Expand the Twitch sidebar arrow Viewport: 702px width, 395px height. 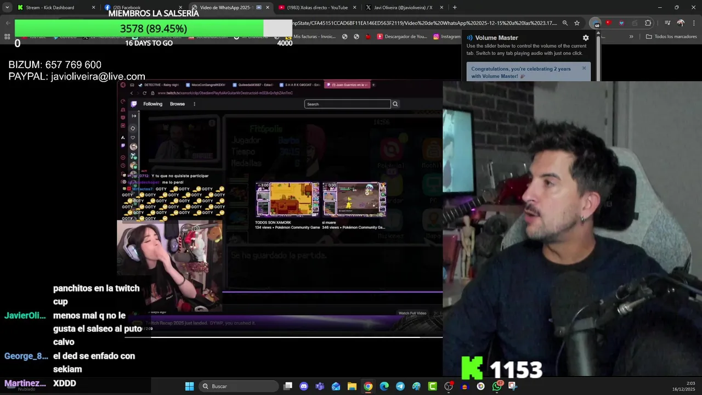133,116
